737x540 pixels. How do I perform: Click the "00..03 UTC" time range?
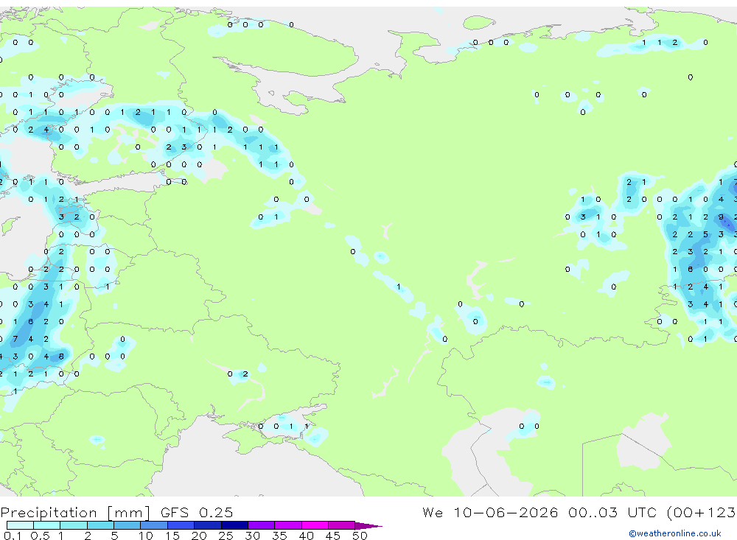pos(613,512)
